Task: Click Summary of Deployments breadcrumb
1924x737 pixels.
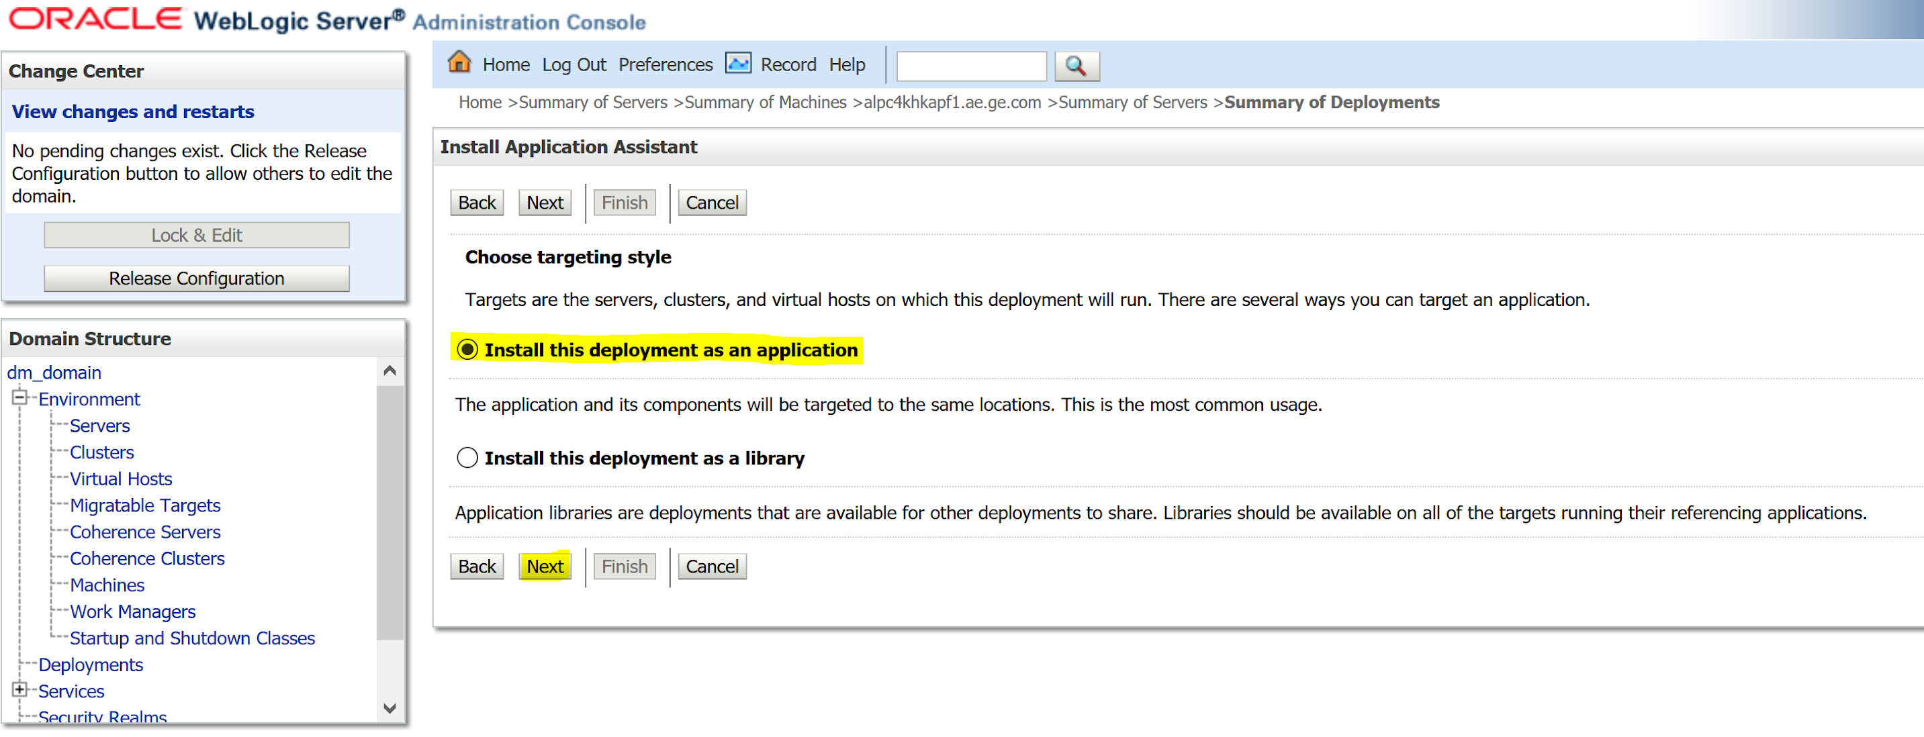Action: pyautogui.click(x=1332, y=102)
